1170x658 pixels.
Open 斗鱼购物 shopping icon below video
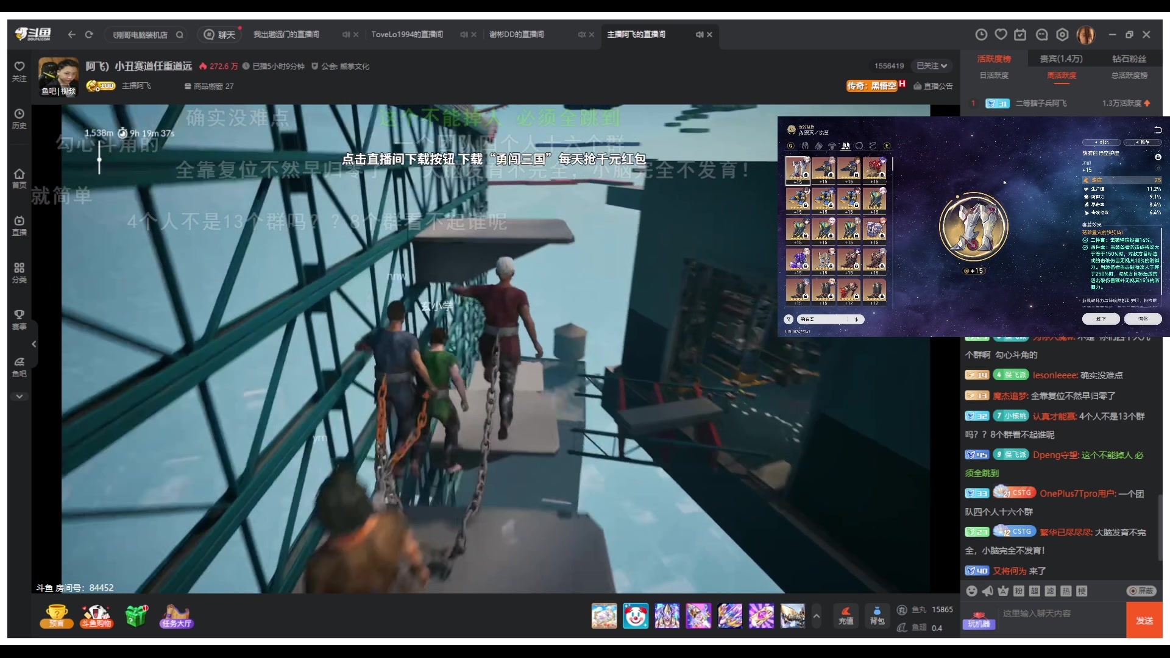point(96,616)
